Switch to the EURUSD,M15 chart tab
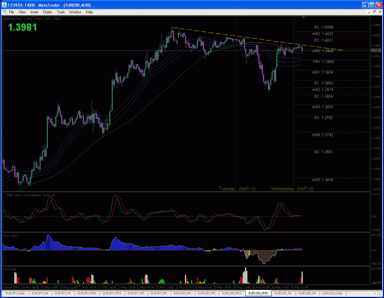 tap(232, 293)
